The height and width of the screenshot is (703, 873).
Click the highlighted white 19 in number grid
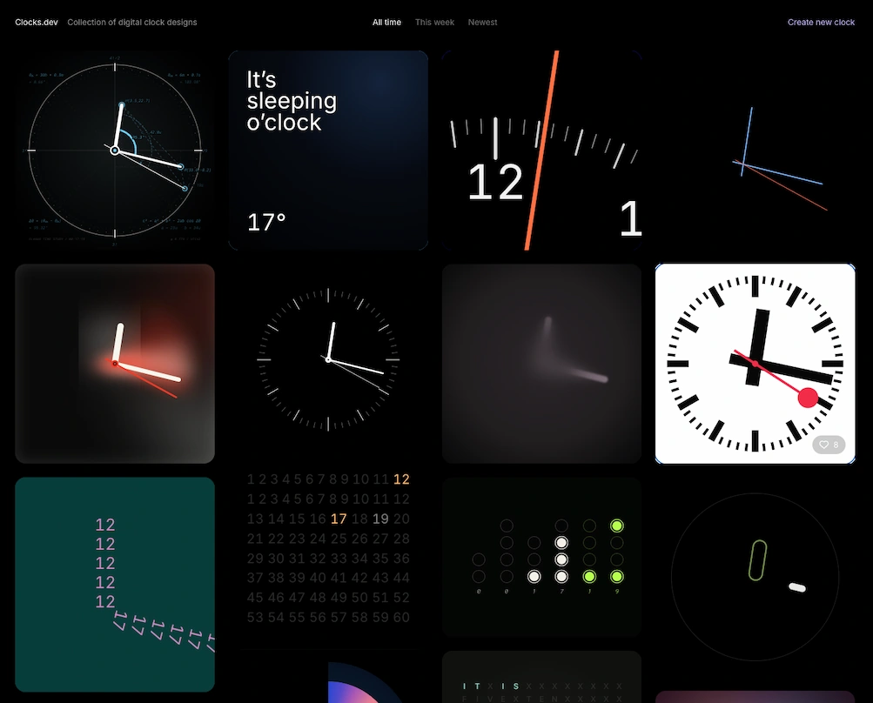coord(380,519)
